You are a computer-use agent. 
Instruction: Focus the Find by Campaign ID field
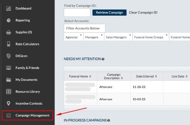point(77,13)
